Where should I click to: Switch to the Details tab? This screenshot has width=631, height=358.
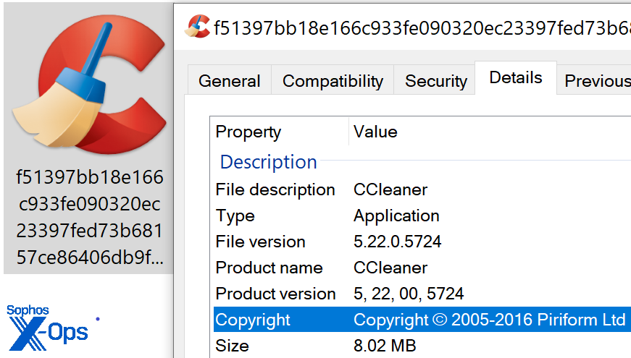tap(516, 78)
